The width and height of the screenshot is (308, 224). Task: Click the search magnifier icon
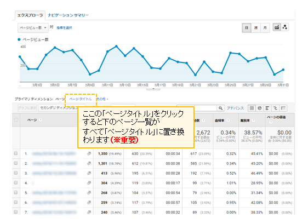[x=220, y=108]
